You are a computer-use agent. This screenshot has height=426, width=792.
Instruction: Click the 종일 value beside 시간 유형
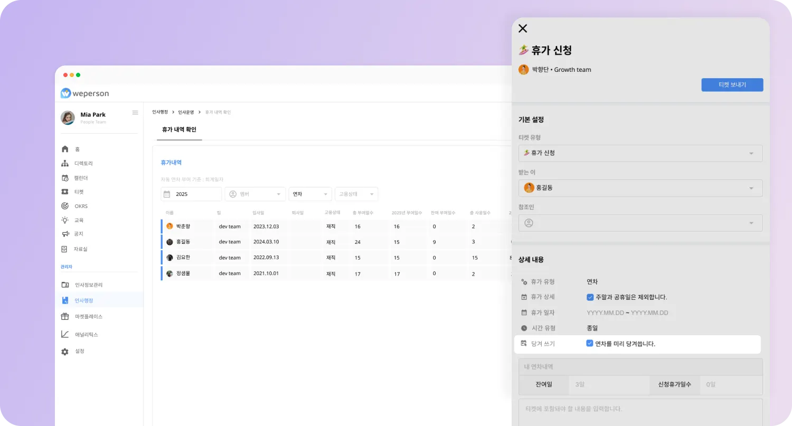(x=592, y=328)
